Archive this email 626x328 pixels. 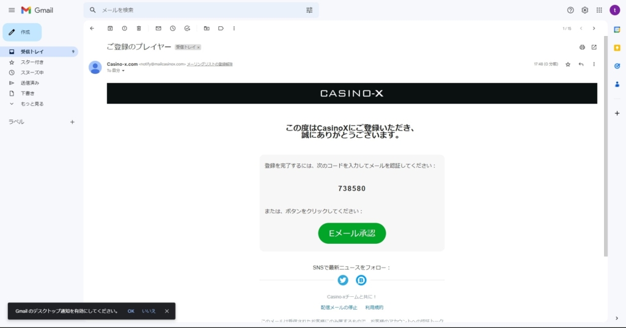(x=110, y=29)
